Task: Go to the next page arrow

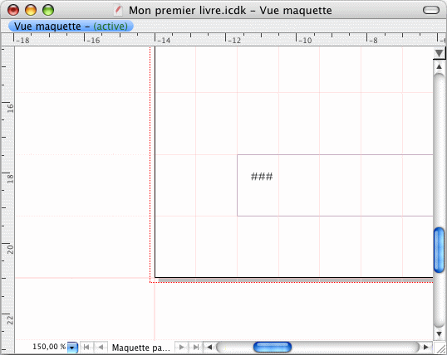Action: (x=181, y=347)
